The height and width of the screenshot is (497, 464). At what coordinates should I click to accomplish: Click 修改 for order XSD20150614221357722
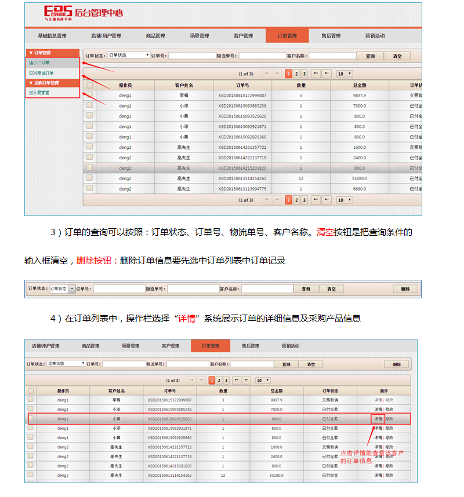coord(389,447)
